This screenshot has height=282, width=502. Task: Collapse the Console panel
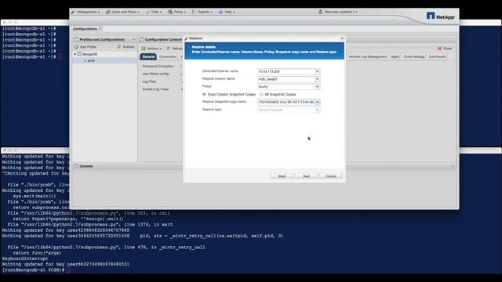tap(453, 166)
